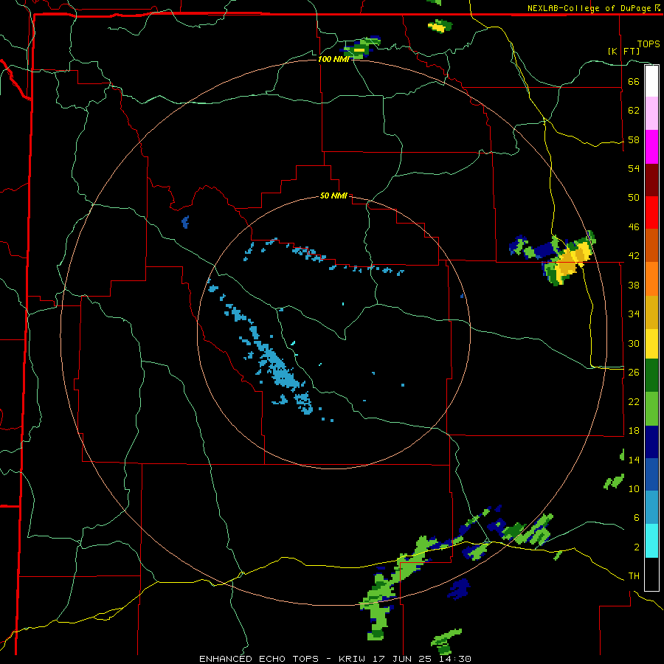
Task: Click the light green swatch between 22 and 18
Action: tap(651, 409)
